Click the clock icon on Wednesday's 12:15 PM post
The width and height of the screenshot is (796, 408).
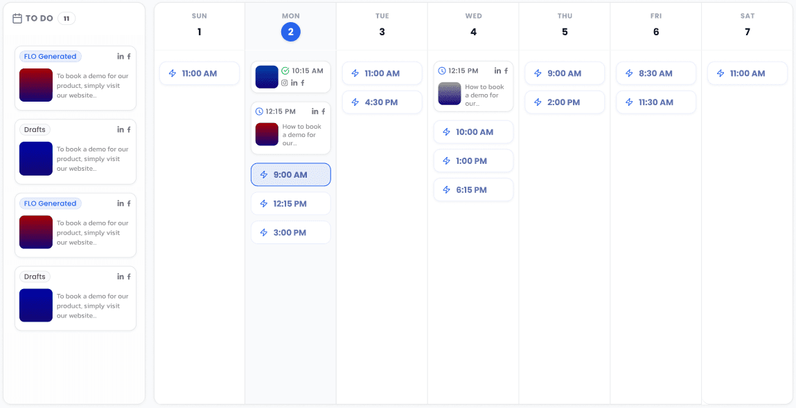tap(442, 71)
